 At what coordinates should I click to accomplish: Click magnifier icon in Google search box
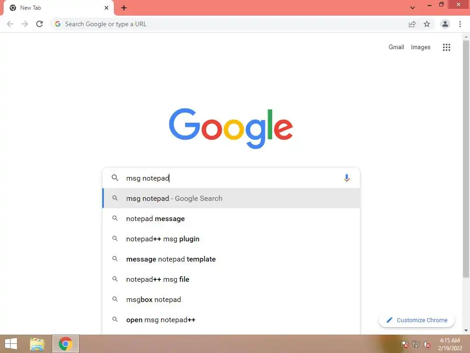coord(115,178)
